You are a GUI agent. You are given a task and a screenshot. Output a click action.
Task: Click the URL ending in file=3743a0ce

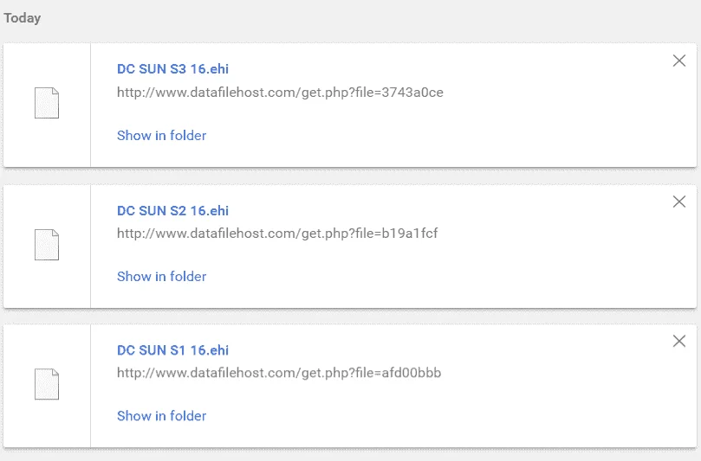(x=280, y=93)
